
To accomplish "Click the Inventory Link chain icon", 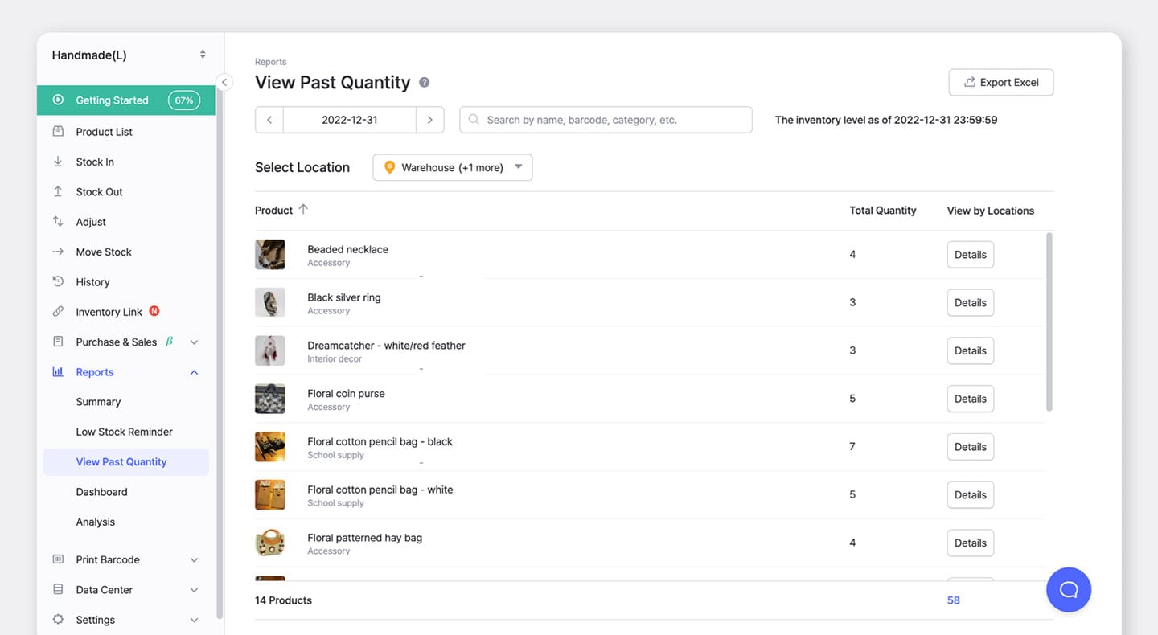I will [59, 312].
